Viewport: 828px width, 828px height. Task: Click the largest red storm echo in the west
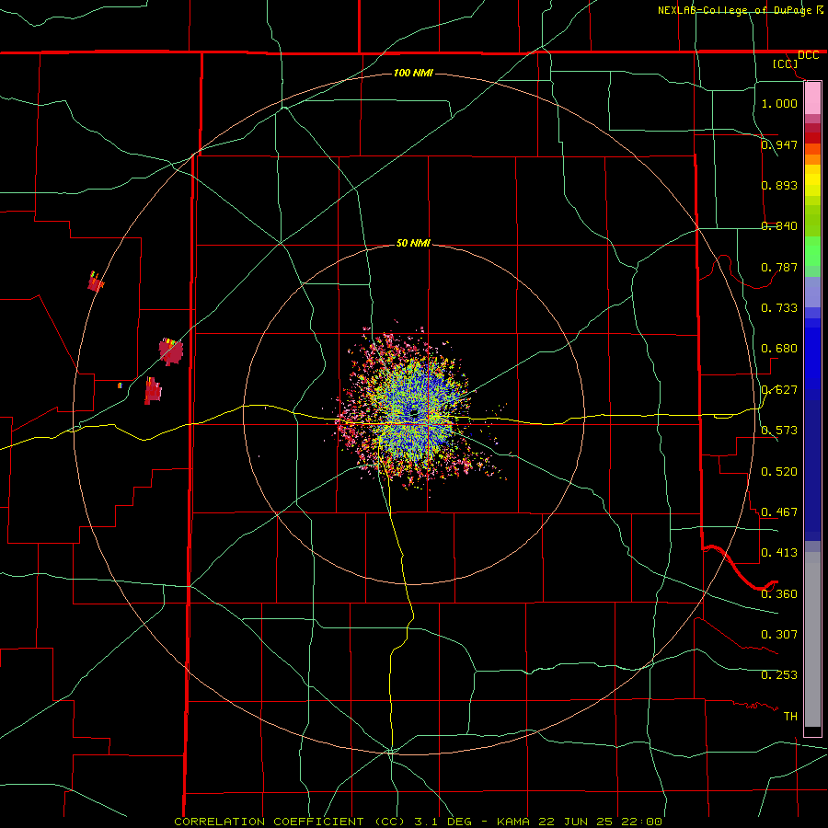pos(171,351)
